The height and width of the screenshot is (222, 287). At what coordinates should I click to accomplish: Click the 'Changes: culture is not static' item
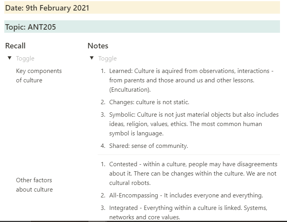tap(149, 102)
